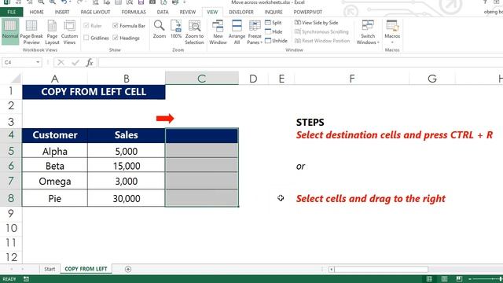Image resolution: width=503 pixels, height=283 pixels.
Task: Open the REVIEW tab
Action: click(x=188, y=12)
